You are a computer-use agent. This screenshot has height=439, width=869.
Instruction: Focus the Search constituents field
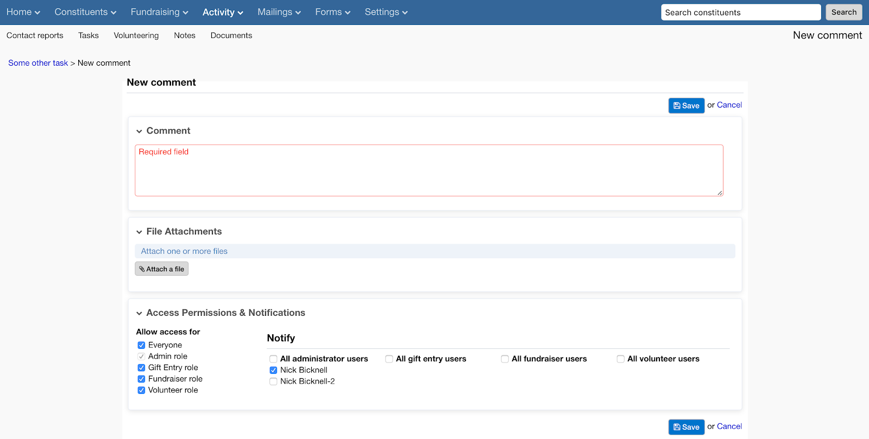pyautogui.click(x=740, y=12)
